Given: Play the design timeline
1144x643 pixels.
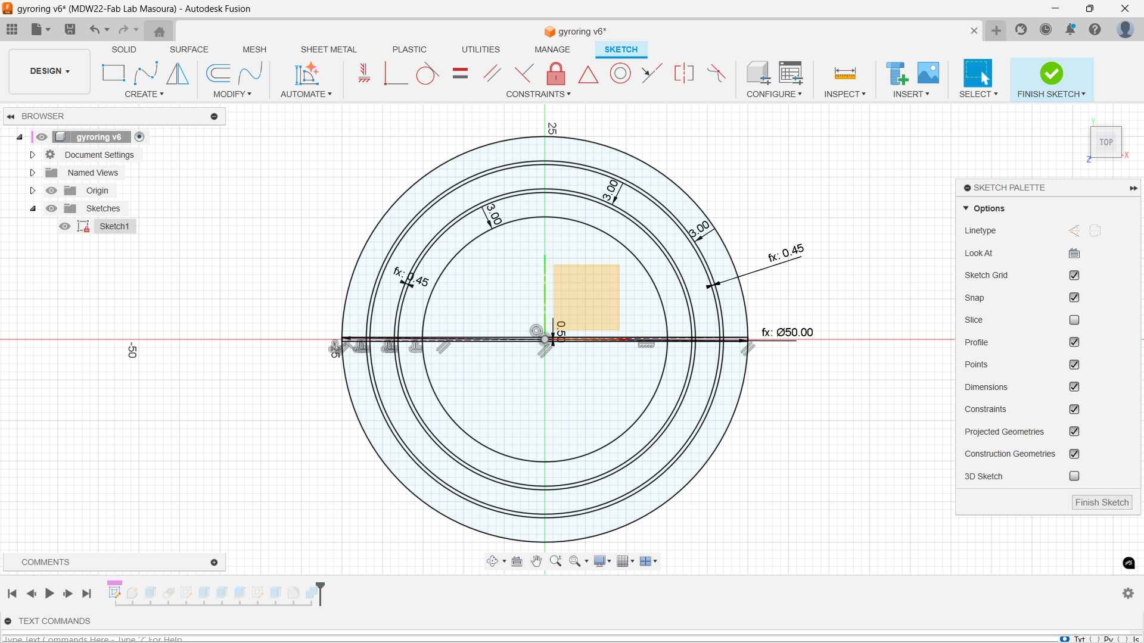Looking at the screenshot, I should click(x=49, y=594).
